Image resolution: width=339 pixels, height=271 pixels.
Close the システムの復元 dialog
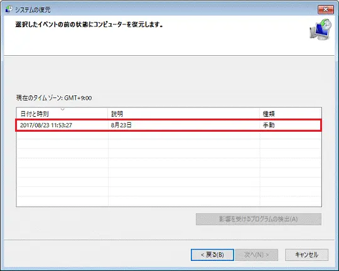pos(325,9)
